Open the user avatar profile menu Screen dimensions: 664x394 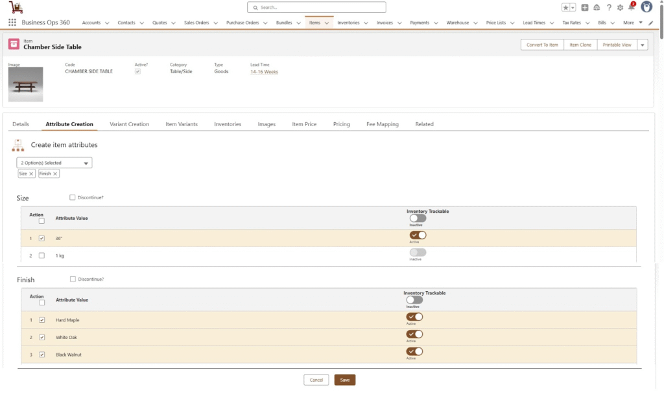pyautogui.click(x=646, y=7)
